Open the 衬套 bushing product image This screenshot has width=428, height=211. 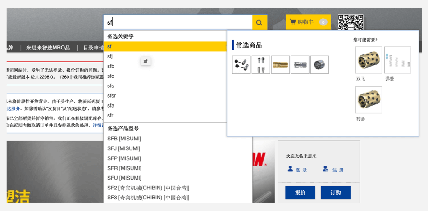[x=369, y=100]
